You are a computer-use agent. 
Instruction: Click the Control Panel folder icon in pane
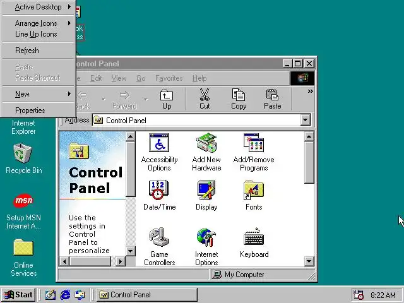click(79, 151)
